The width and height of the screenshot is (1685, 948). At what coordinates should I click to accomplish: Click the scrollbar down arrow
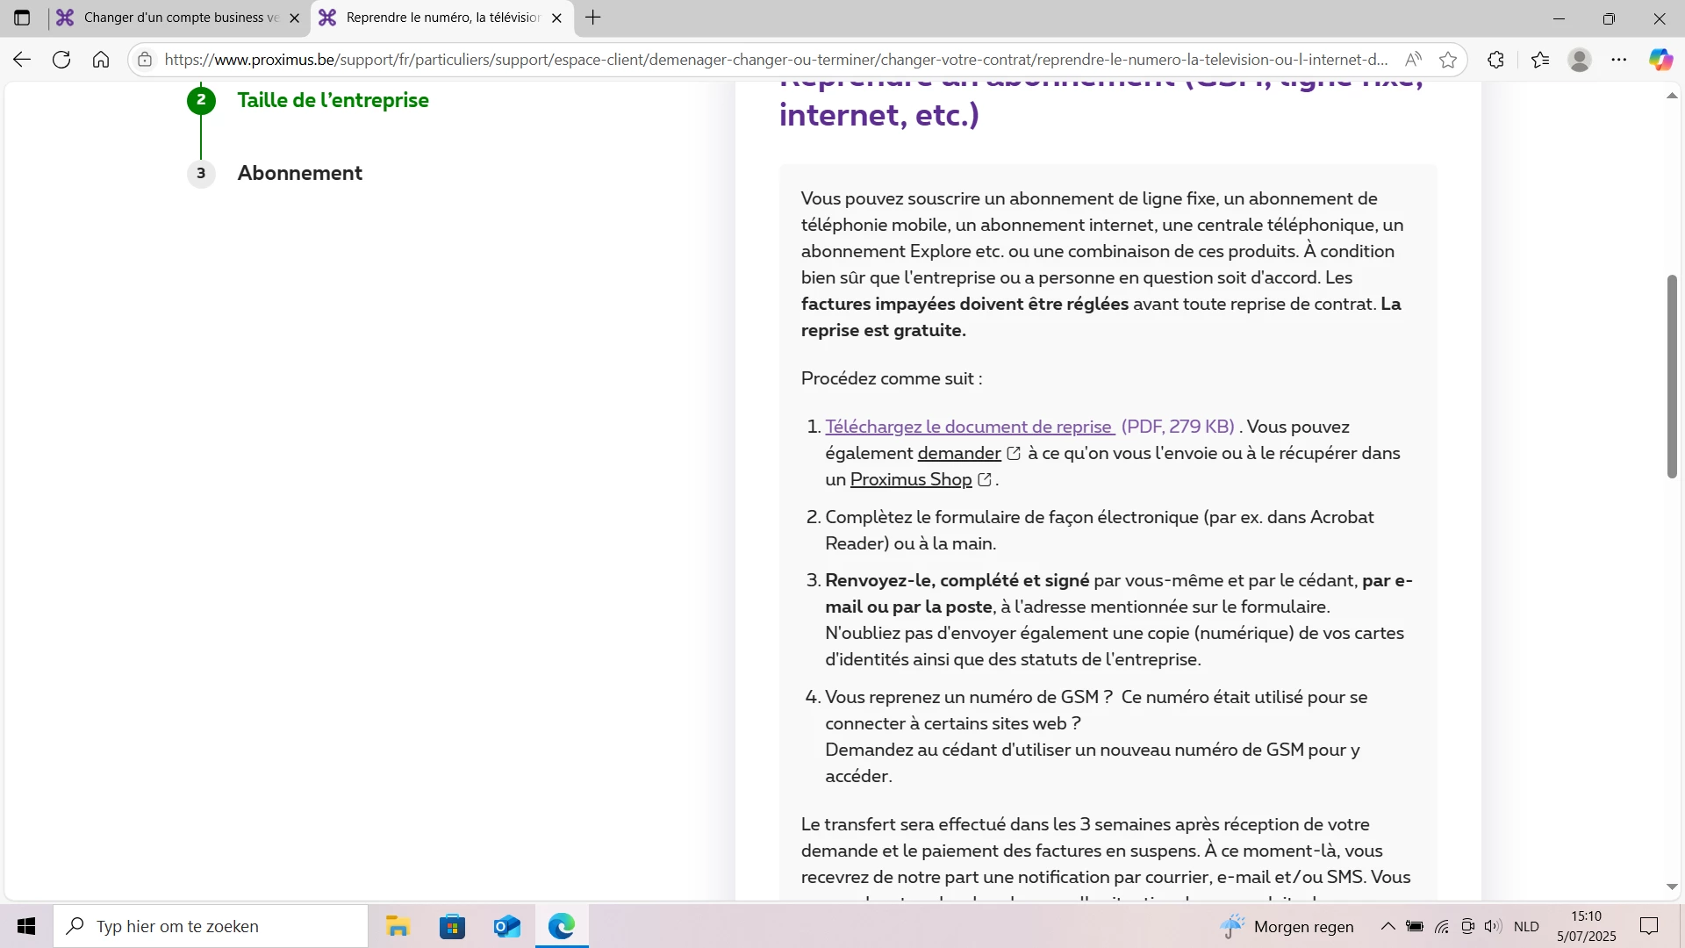1672,887
